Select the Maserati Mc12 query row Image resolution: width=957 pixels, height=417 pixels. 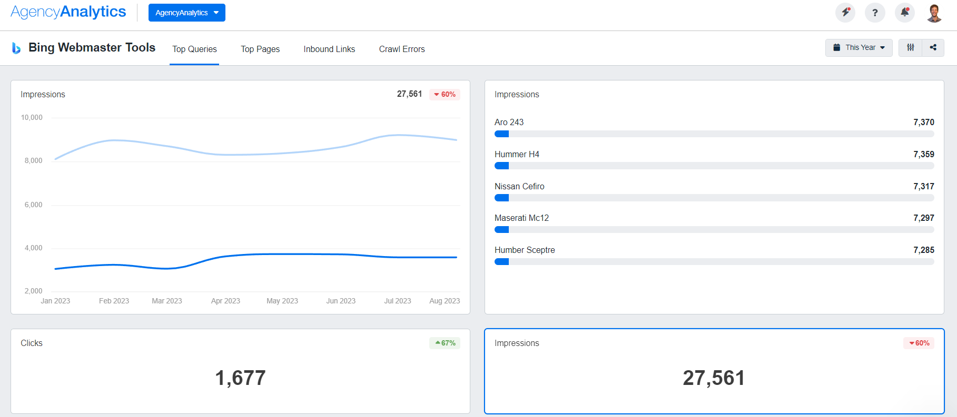click(x=714, y=218)
